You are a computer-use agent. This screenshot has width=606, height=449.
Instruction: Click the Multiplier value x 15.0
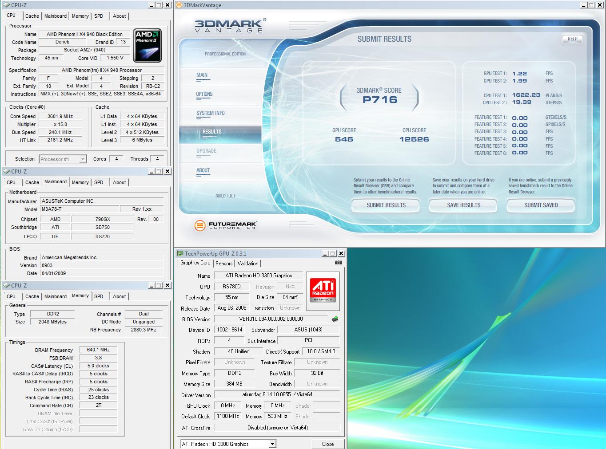point(60,124)
